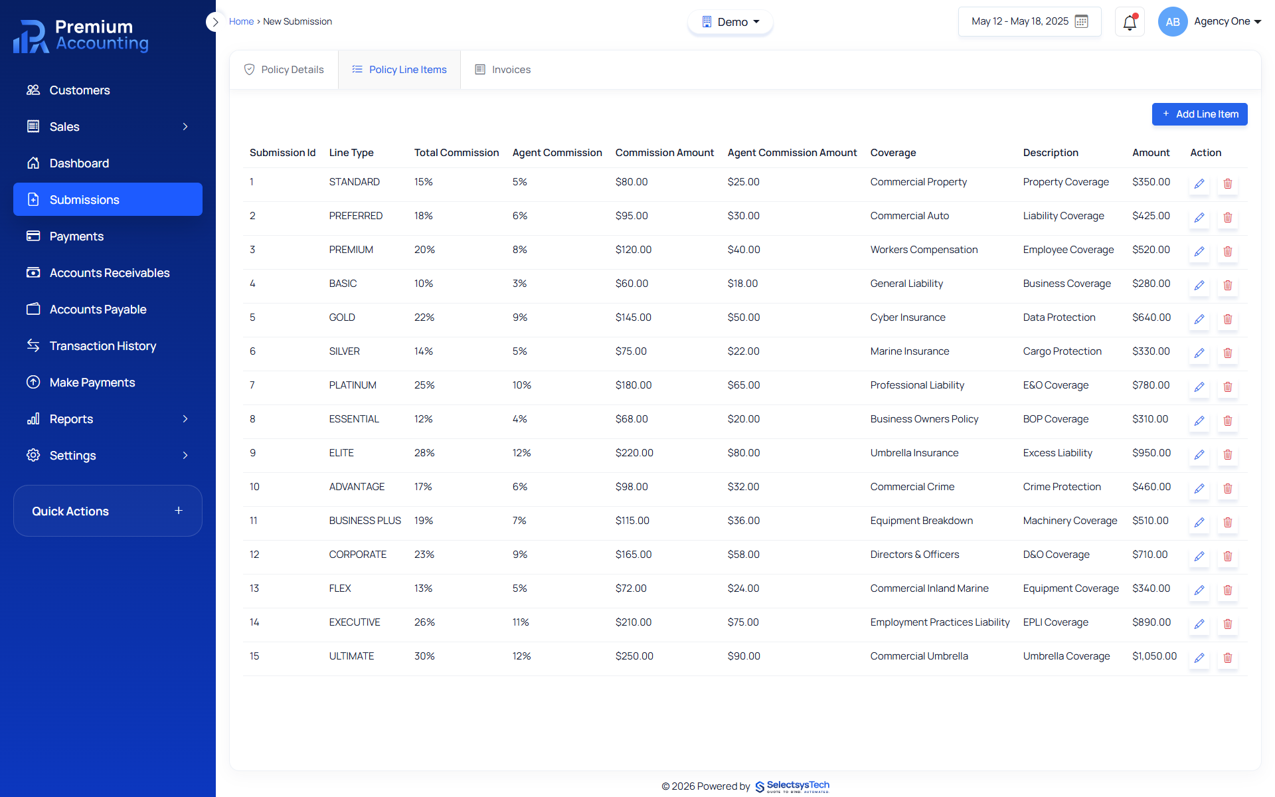Viewport: 1275px width, 797px height.
Task: Delete the PREMIUM line item
Action: coord(1228,252)
